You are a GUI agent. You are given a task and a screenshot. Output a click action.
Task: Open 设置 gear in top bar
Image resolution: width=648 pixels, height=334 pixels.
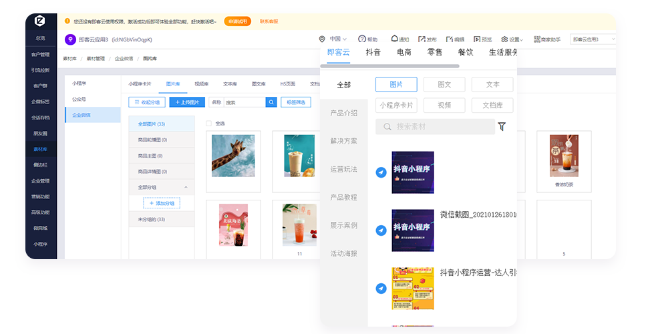pos(504,39)
